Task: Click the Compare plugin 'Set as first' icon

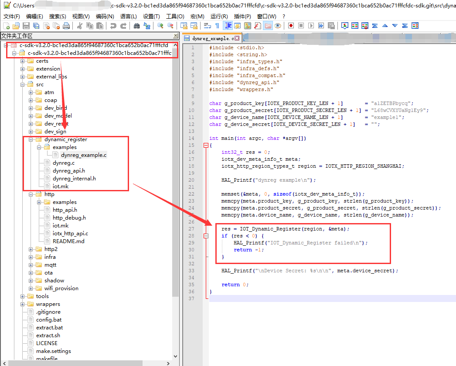Action: (x=345, y=26)
